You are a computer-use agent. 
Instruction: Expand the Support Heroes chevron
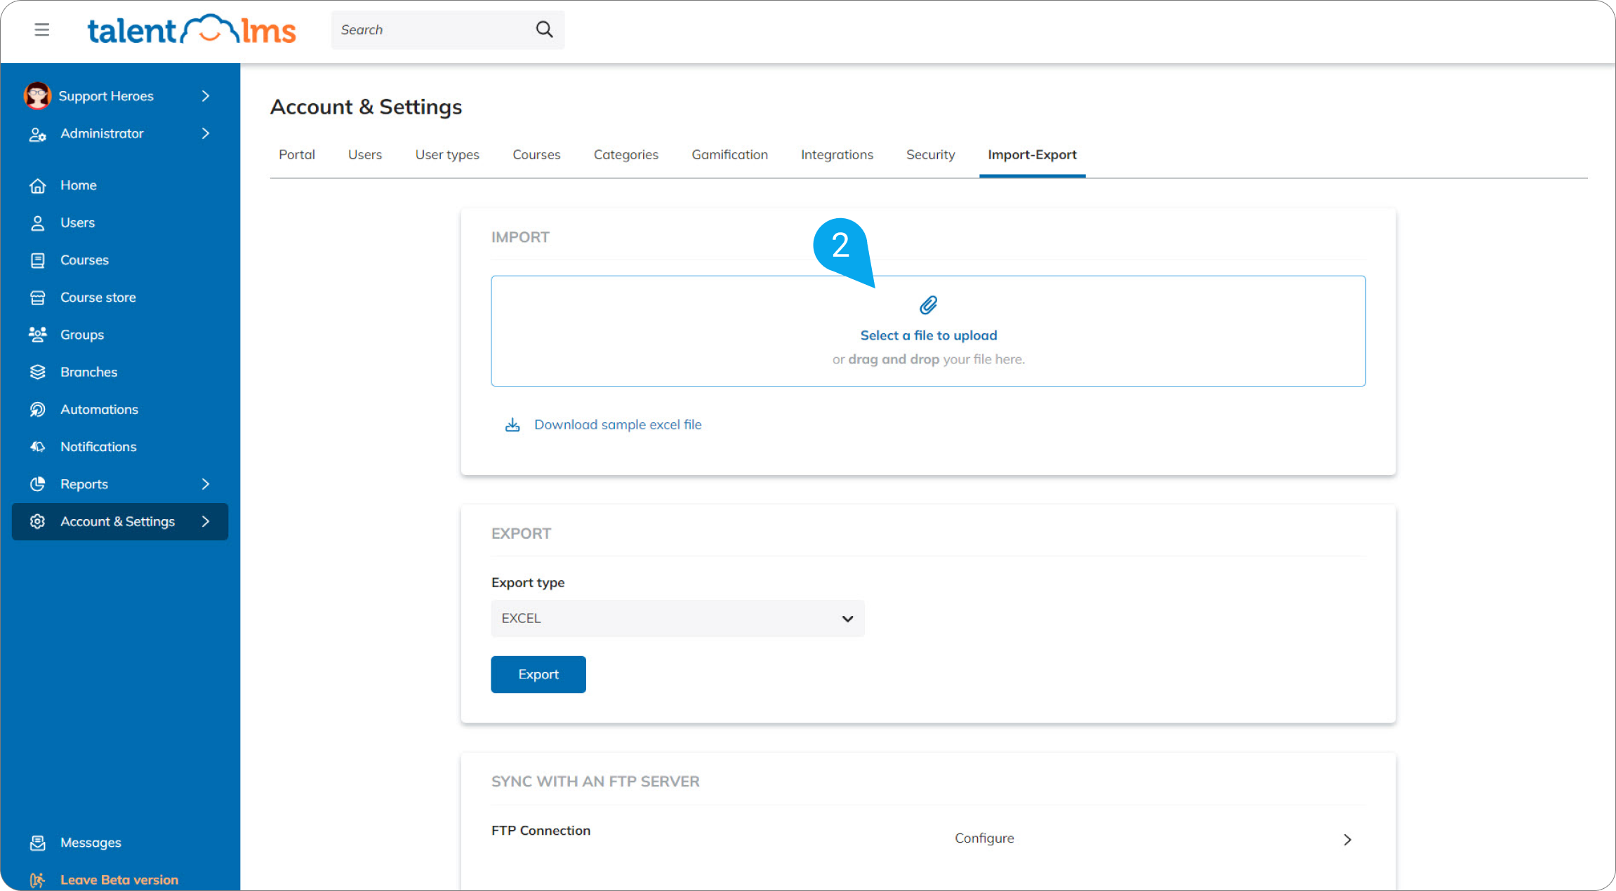(206, 96)
